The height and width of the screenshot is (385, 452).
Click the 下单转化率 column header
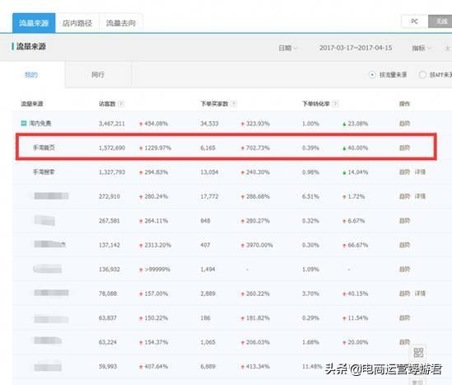coord(315,104)
